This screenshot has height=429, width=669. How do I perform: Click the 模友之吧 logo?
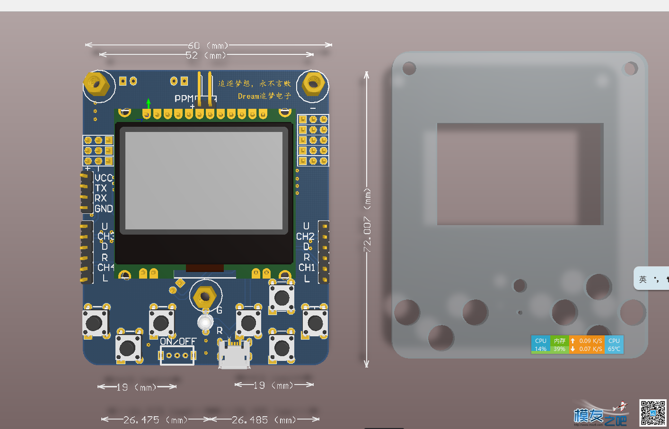coord(600,414)
